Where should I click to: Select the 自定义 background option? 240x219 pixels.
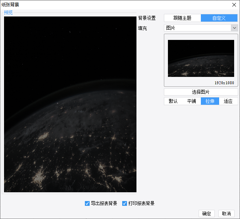coord(219,18)
